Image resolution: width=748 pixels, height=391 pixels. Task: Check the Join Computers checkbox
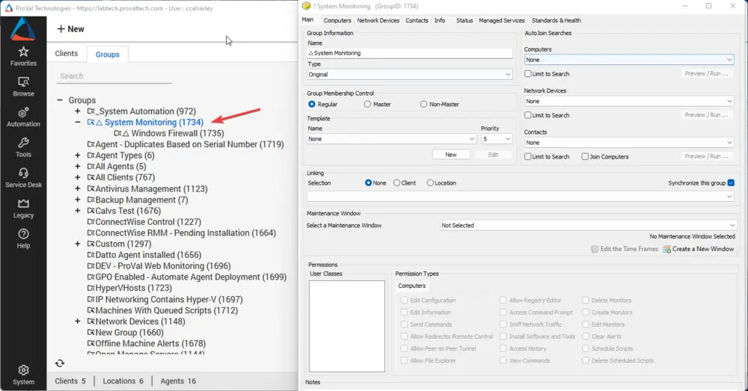point(585,156)
